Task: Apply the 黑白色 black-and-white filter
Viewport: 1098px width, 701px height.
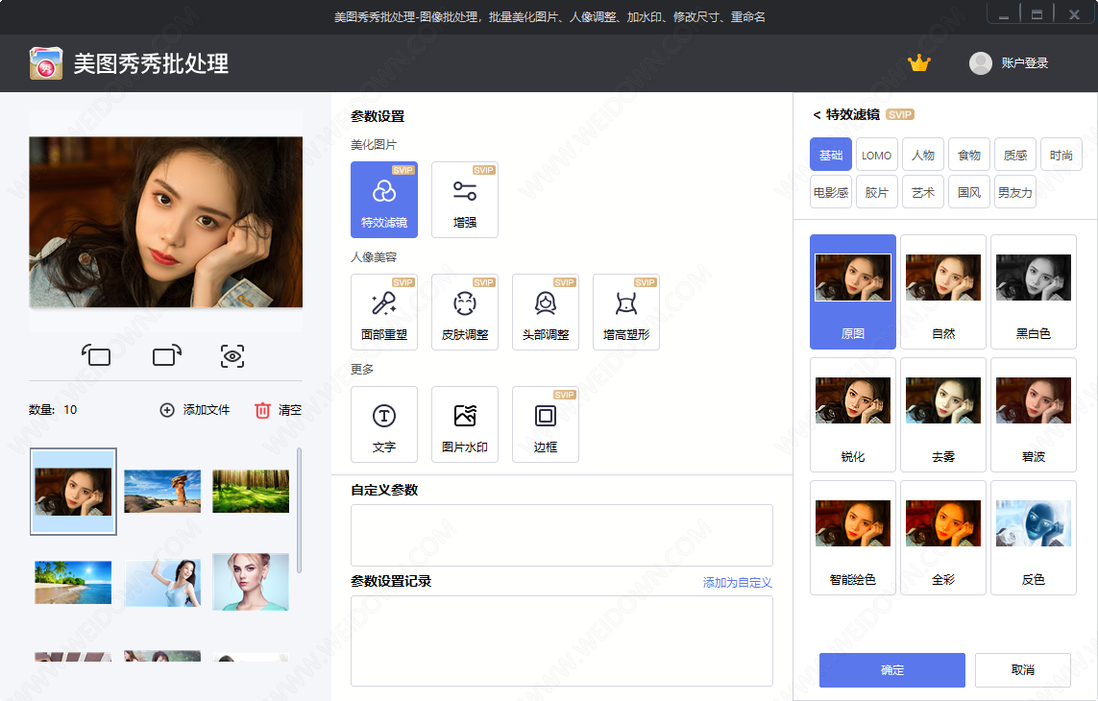Action: pos(1034,291)
